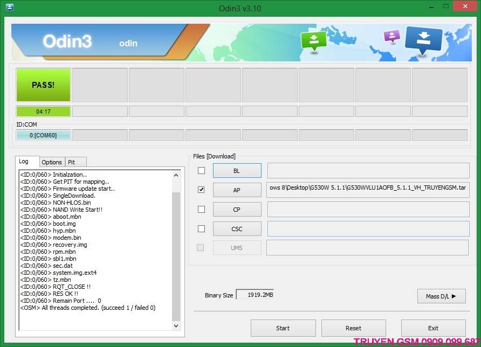Click the 'RES OK !!' log line
481x347 pixels.
pyautogui.click(x=50, y=294)
